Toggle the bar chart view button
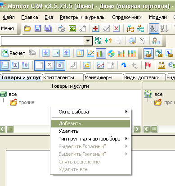The height and width of the screenshot is (186, 175). click(x=101, y=53)
